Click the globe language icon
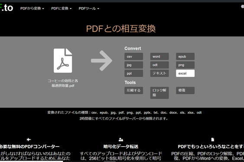This screenshot has height=162, width=244. point(243,6)
